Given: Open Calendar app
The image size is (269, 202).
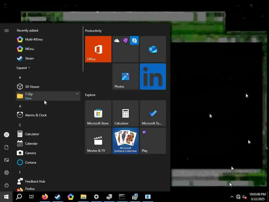Looking at the screenshot, I should (48, 143).
